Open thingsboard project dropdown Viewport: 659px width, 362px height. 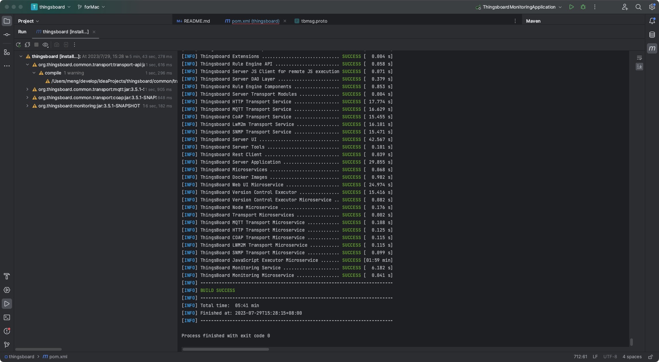(x=51, y=7)
